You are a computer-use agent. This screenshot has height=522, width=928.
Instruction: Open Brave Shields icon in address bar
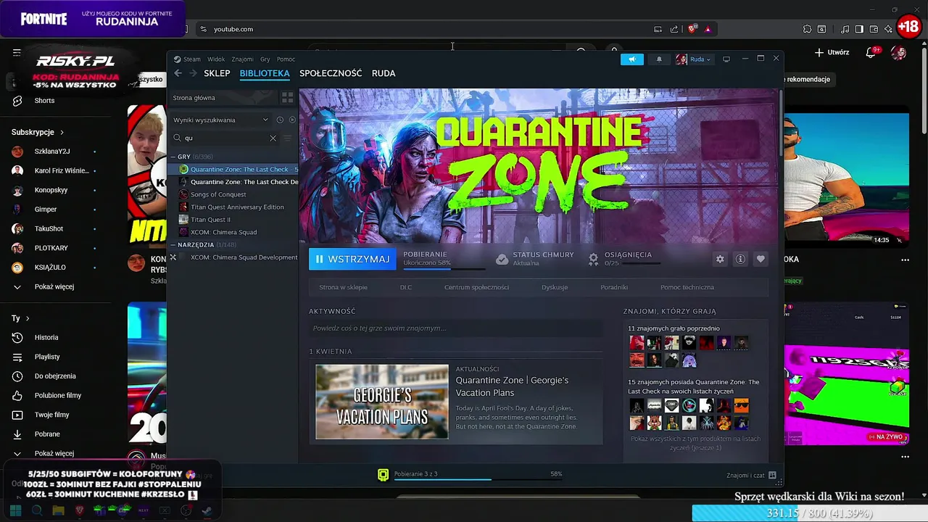(x=692, y=29)
